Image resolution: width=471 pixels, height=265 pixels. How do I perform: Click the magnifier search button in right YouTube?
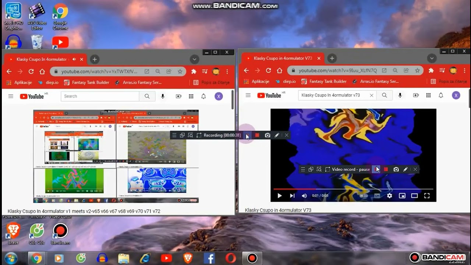tap(385, 95)
